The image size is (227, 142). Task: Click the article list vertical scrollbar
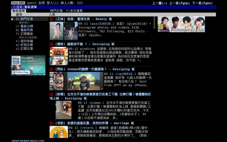pos(154,23)
